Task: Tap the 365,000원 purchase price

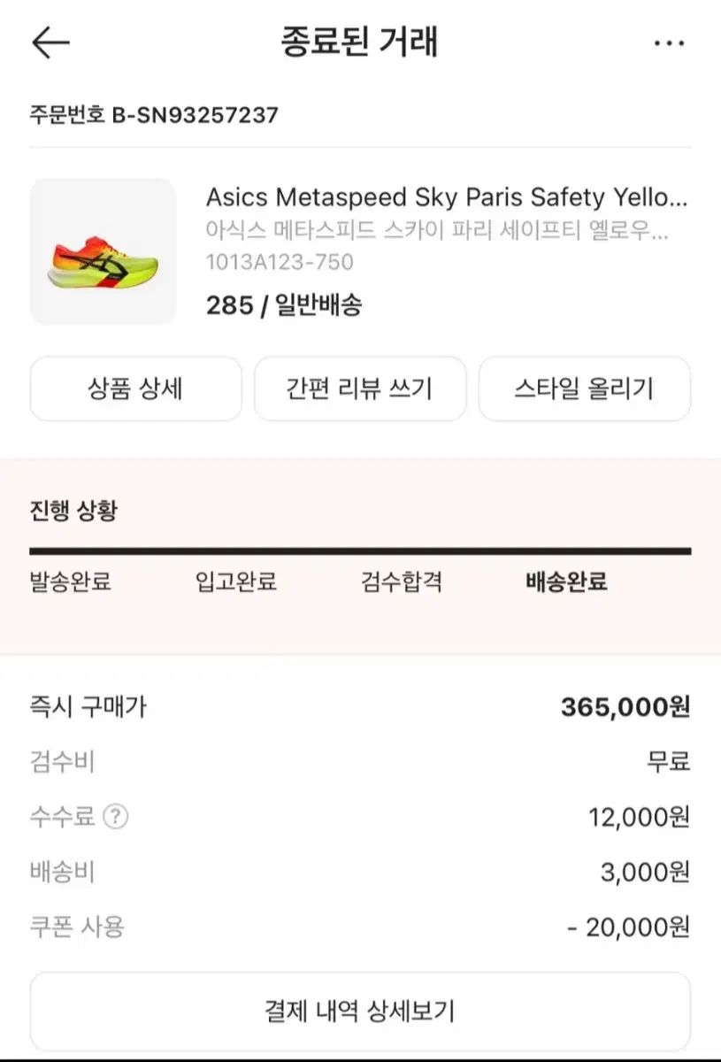Action: [x=625, y=706]
